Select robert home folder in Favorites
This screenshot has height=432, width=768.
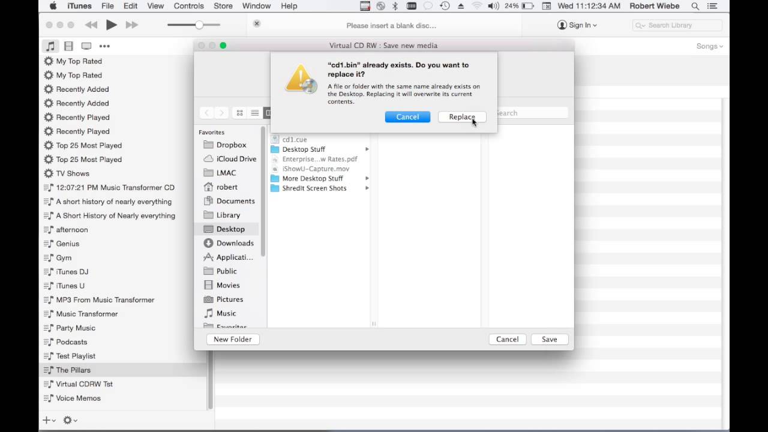226,187
